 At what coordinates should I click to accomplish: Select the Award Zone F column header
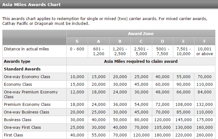(205, 41)
